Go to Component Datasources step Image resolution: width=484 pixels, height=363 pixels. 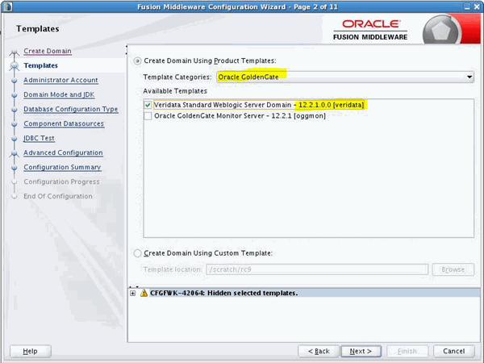pyautogui.click(x=64, y=123)
